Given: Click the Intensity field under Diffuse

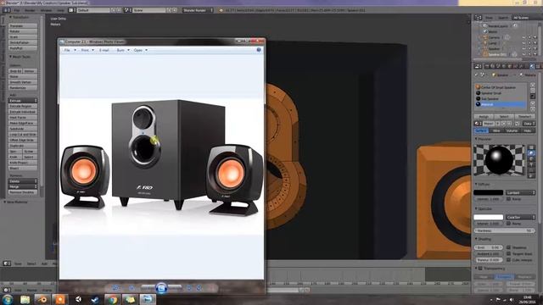Looking at the screenshot, I should click(489, 199).
